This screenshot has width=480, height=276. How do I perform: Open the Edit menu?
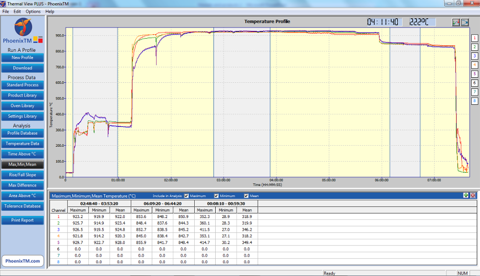pos(18,11)
